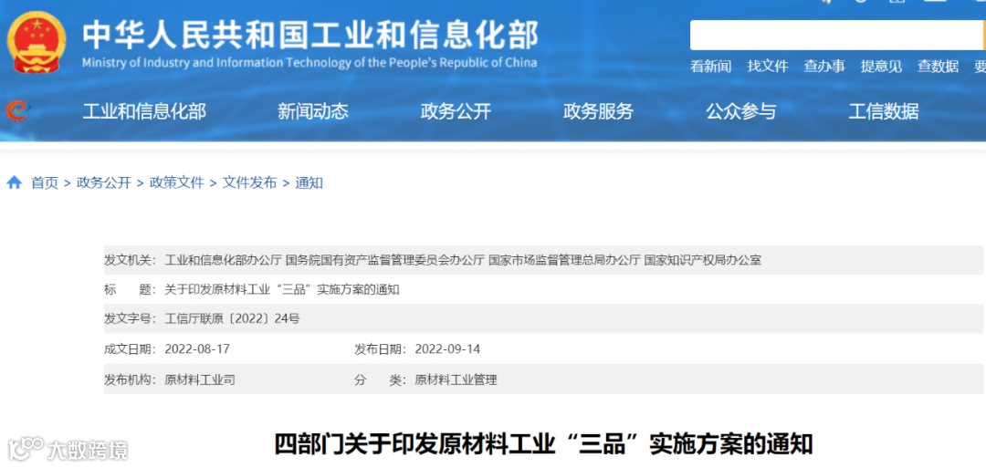Click the search input field

pos(837,36)
